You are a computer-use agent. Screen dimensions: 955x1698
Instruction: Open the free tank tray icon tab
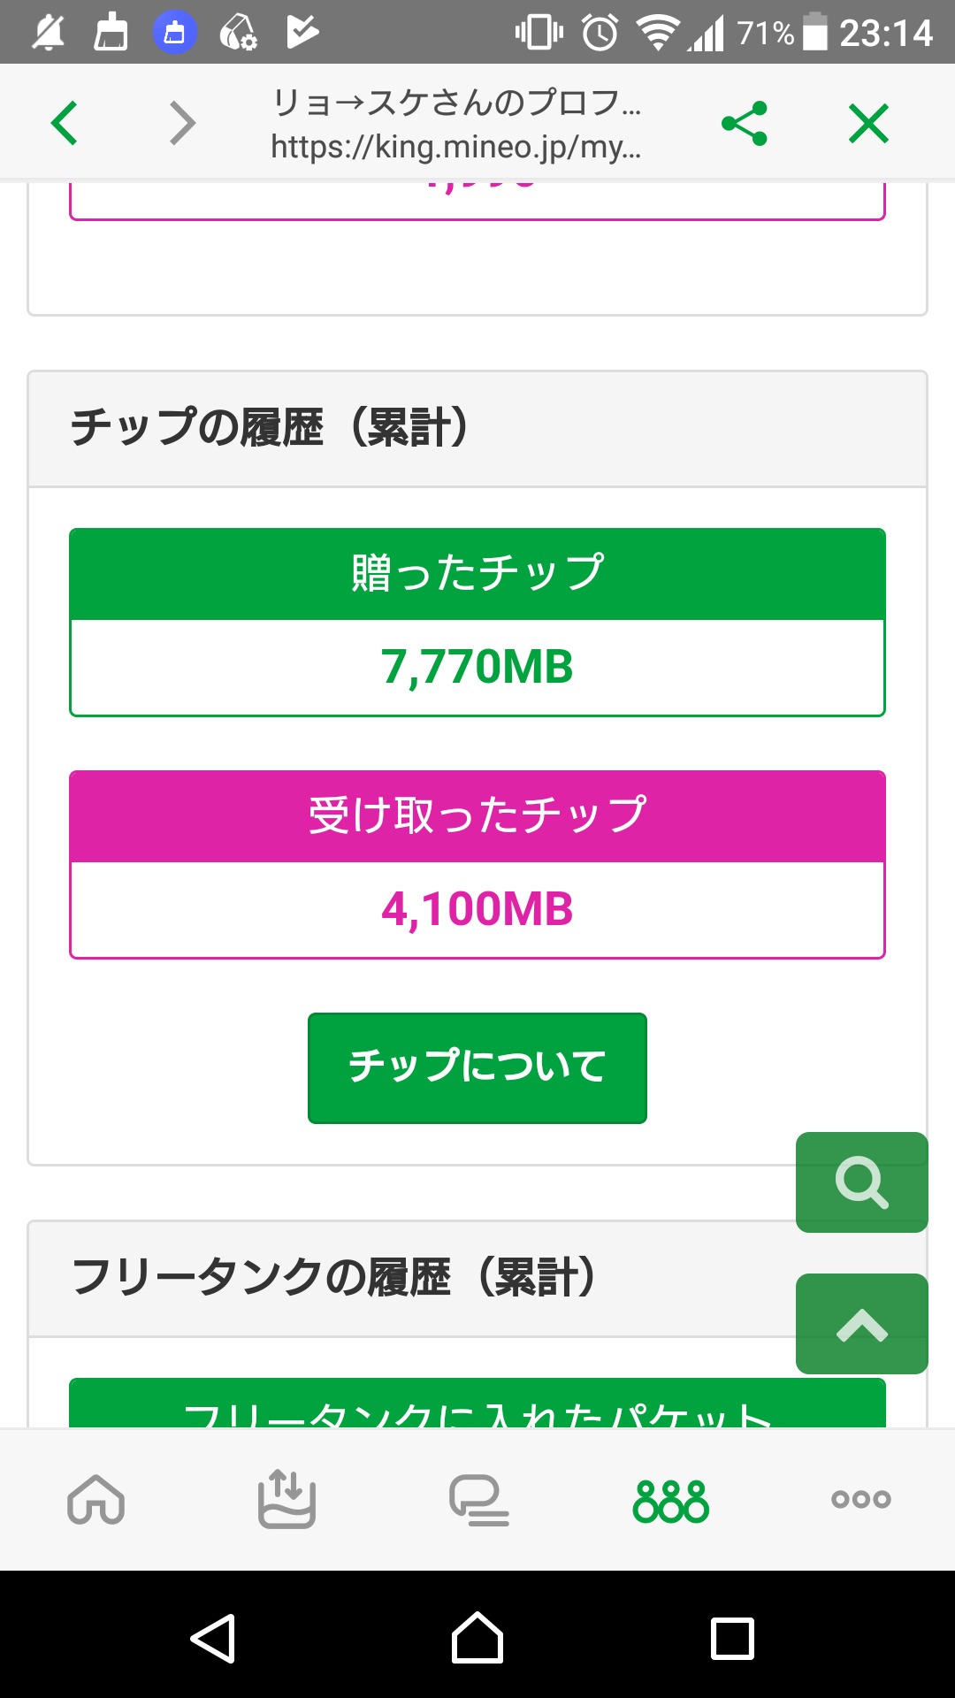coord(286,1500)
